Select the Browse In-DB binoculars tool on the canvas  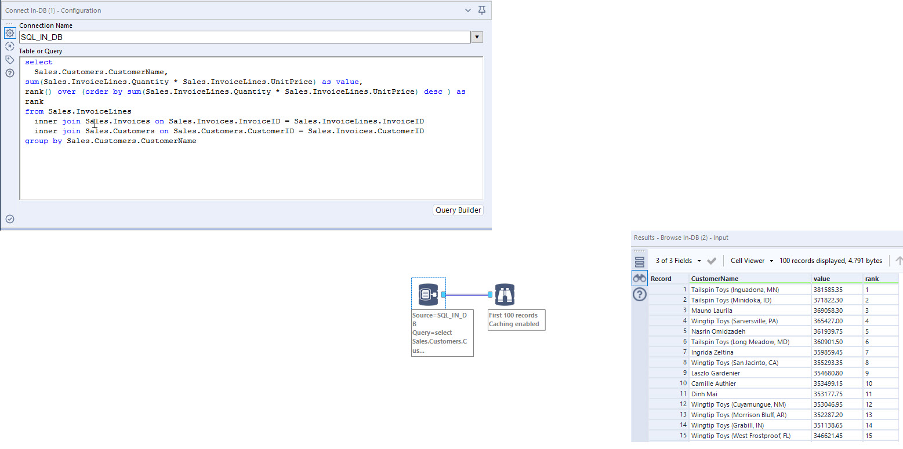click(505, 295)
